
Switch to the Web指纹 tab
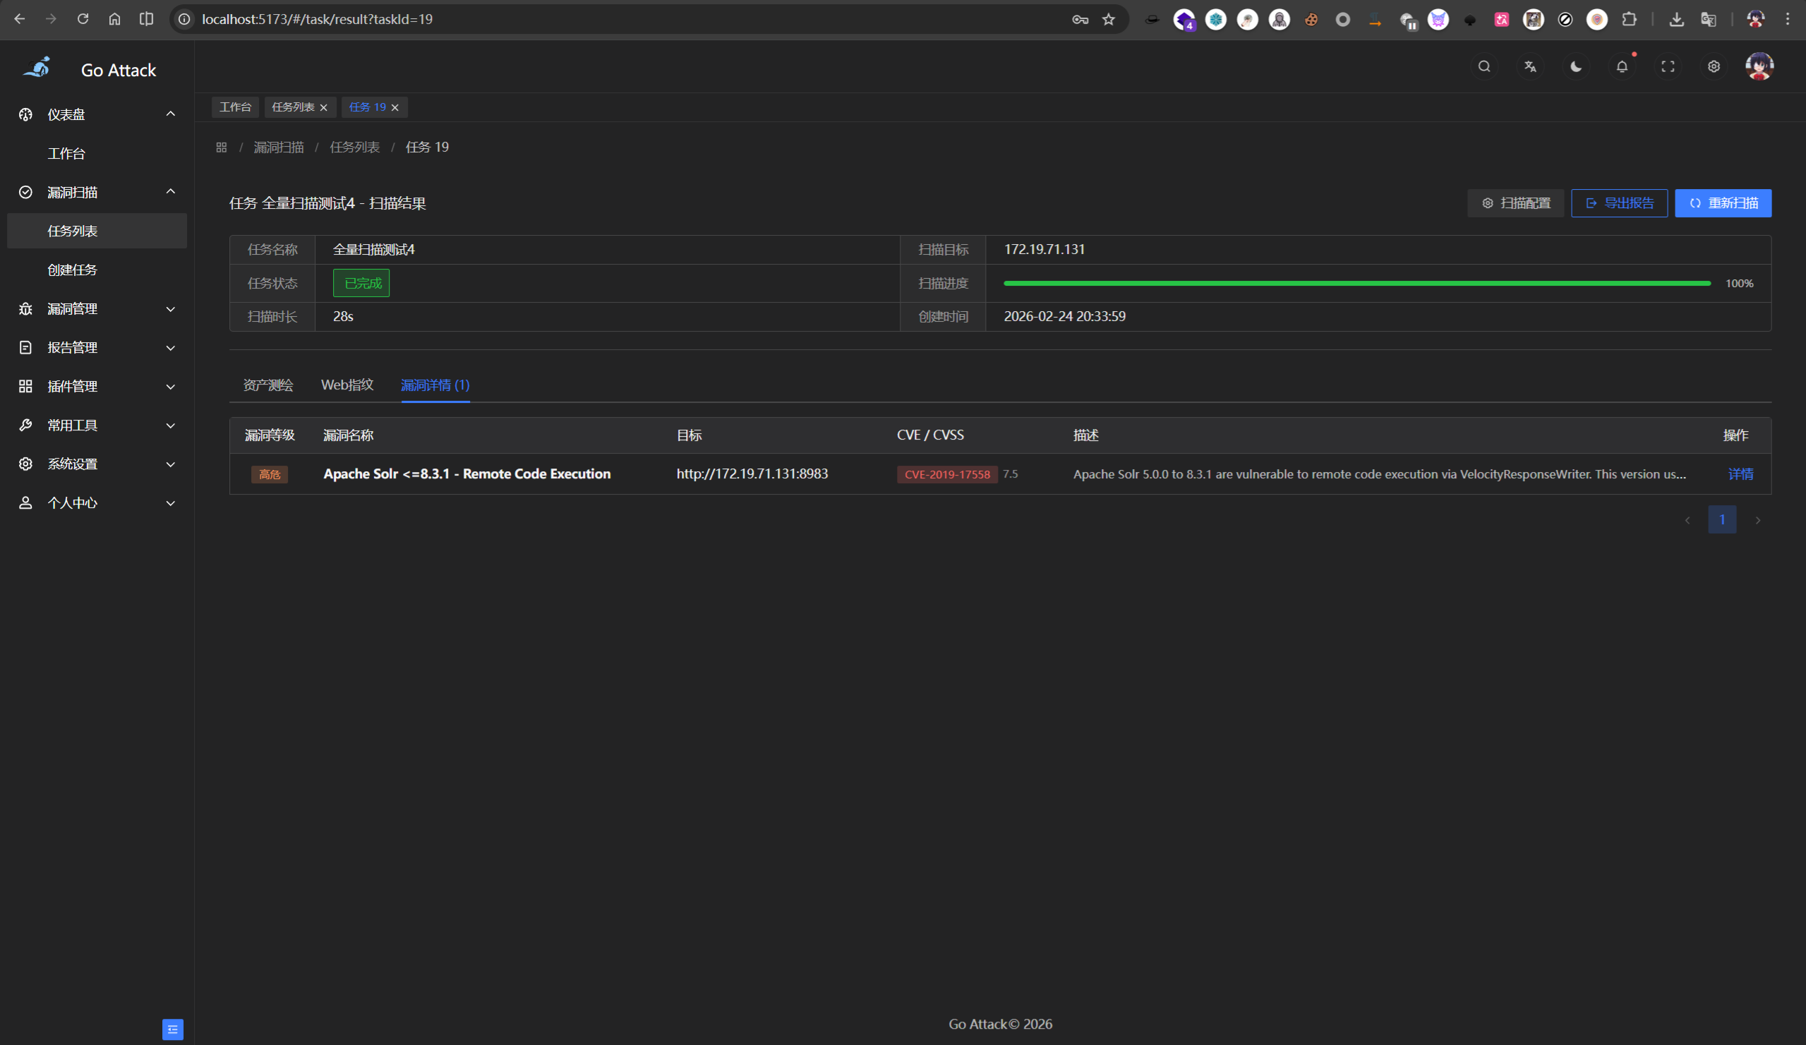[x=347, y=385]
